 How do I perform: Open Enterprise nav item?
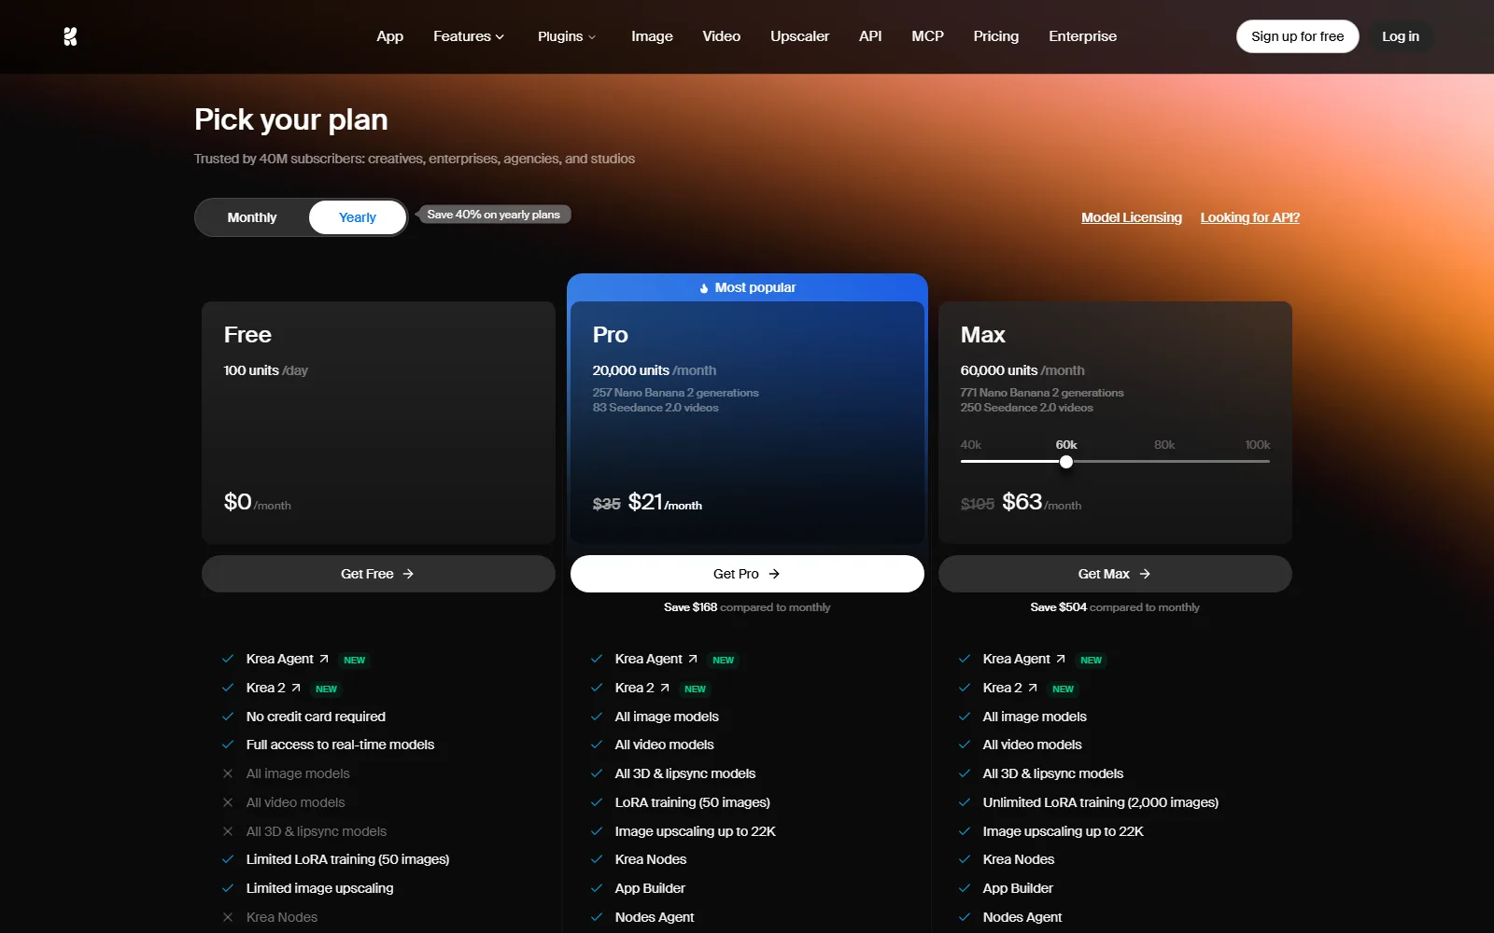1083,36
